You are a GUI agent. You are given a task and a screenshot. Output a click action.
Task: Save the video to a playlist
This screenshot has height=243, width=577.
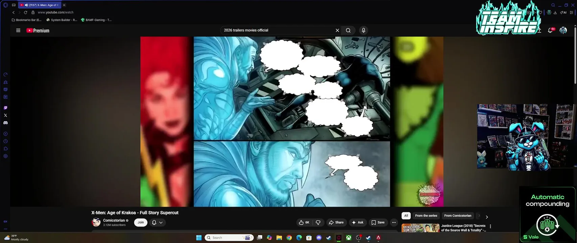click(x=378, y=222)
